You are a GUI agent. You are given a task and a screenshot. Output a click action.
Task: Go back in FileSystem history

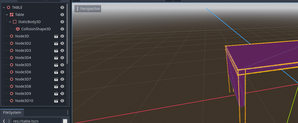point(4,121)
